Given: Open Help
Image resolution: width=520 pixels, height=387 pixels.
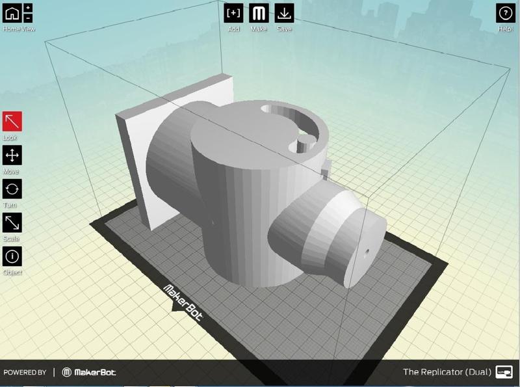Looking at the screenshot, I should pyautogui.click(x=506, y=13).
